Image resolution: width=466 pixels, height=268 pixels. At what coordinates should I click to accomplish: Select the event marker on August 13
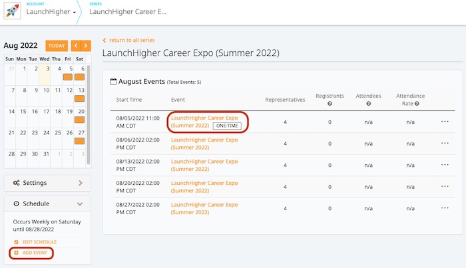(79, 98)
